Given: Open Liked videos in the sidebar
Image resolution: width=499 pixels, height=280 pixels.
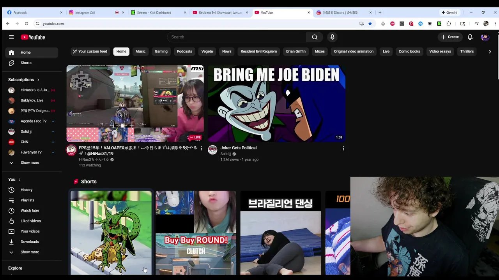Looking at the screenshot, I should (x=32, y=221).
